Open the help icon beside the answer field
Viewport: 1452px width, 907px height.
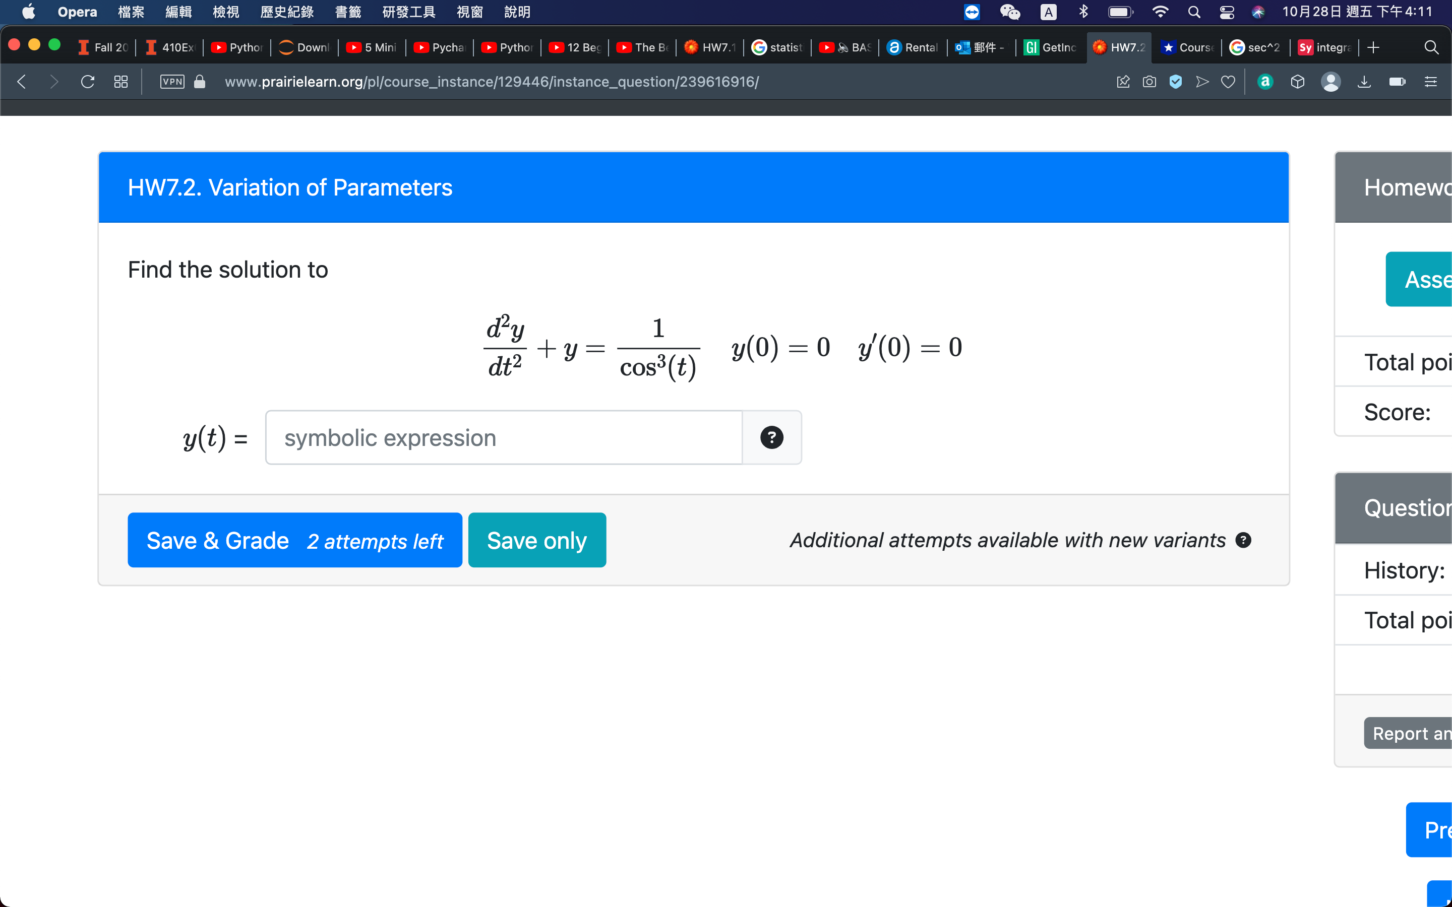click(771, 437)
